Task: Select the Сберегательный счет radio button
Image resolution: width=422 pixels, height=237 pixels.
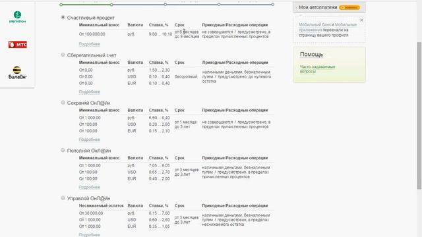Action: [x=63, y=55]
